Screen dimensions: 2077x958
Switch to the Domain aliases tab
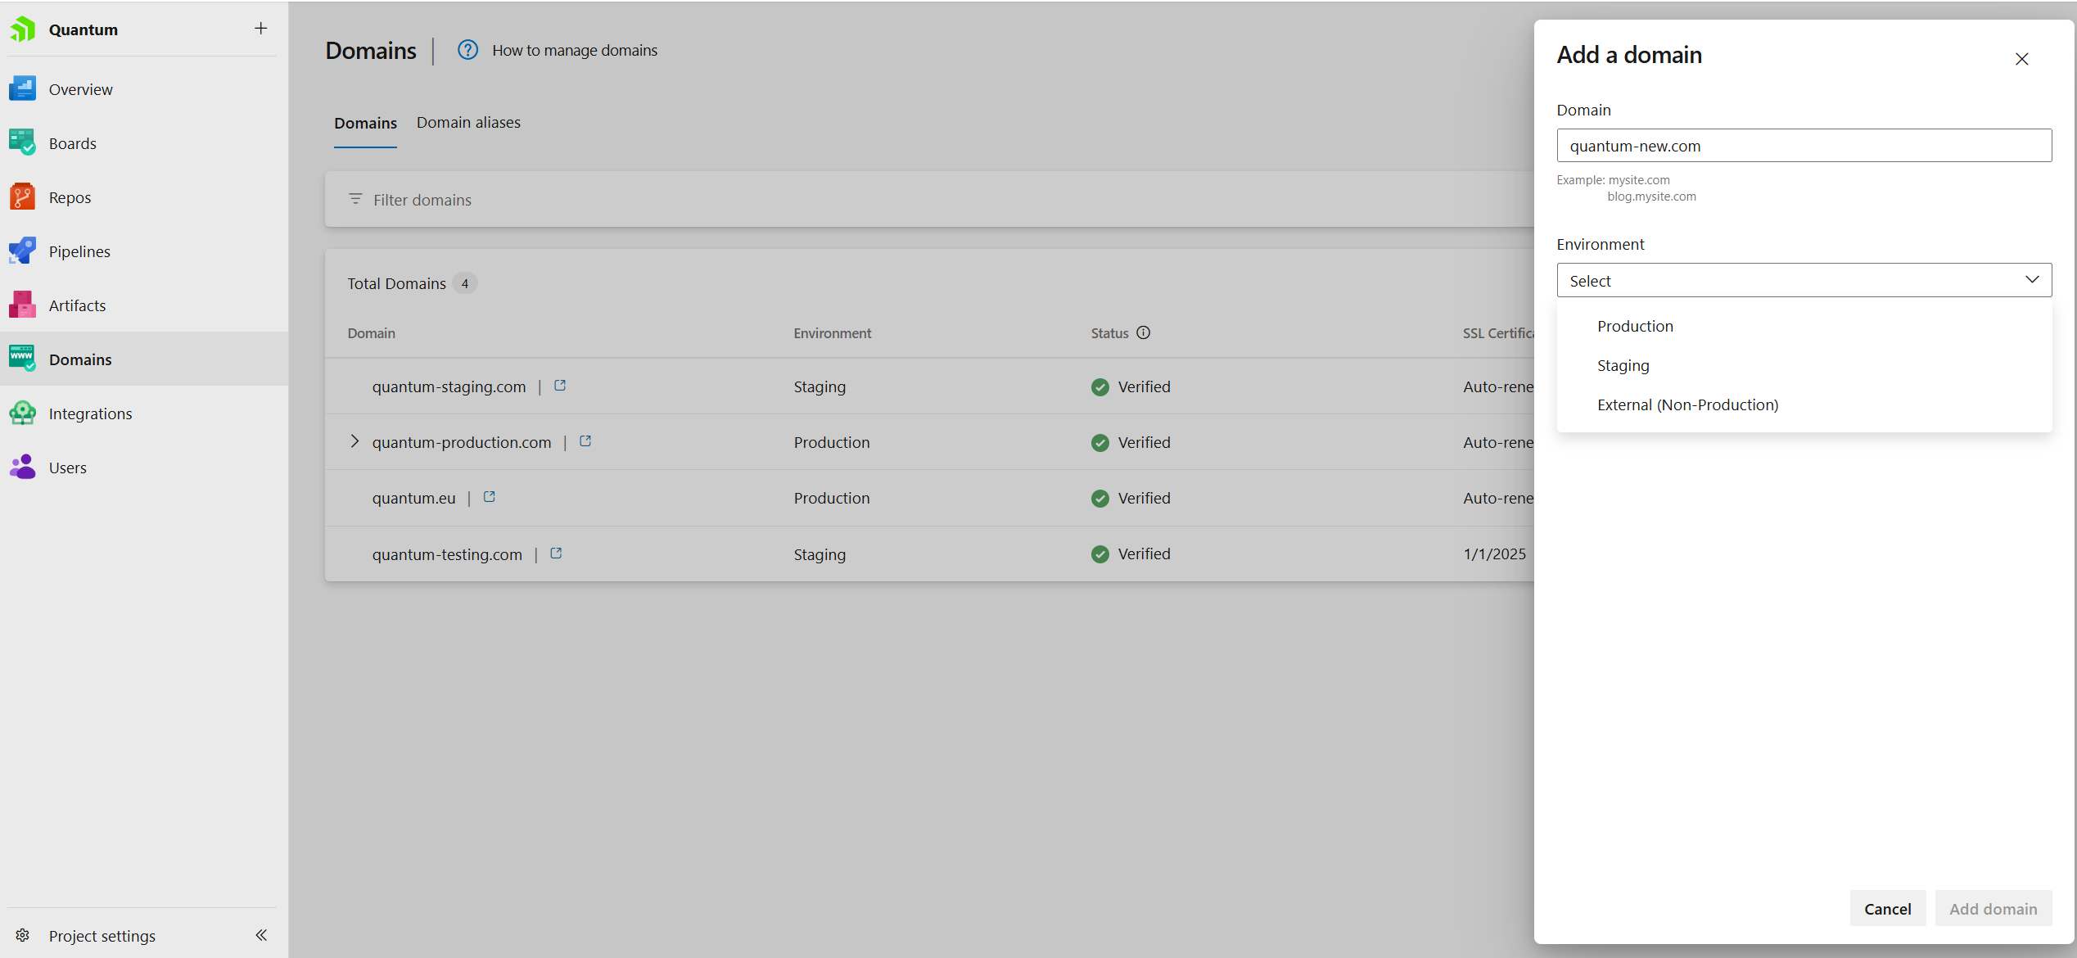point(468,123)
